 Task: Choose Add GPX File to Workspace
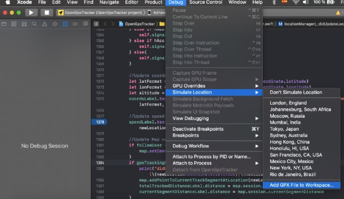tap(302, 185)
